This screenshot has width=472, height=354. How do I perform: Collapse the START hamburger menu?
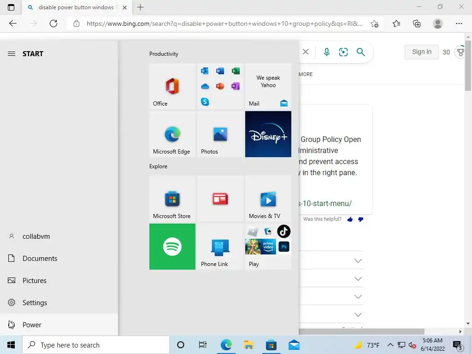point(12,54)
